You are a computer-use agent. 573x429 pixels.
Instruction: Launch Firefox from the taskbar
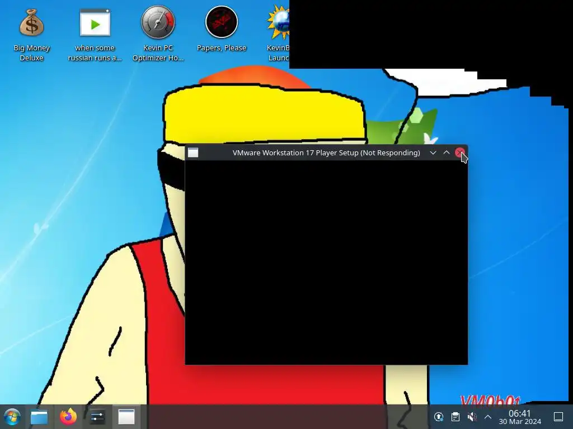68,417
